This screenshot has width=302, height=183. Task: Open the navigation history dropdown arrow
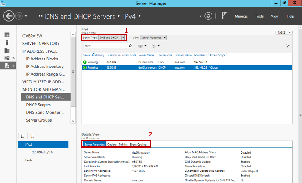point(26,16)
